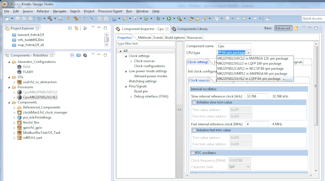
Task: Click the Link with Editor icon in Project Explorer
Action: point(76,28)
